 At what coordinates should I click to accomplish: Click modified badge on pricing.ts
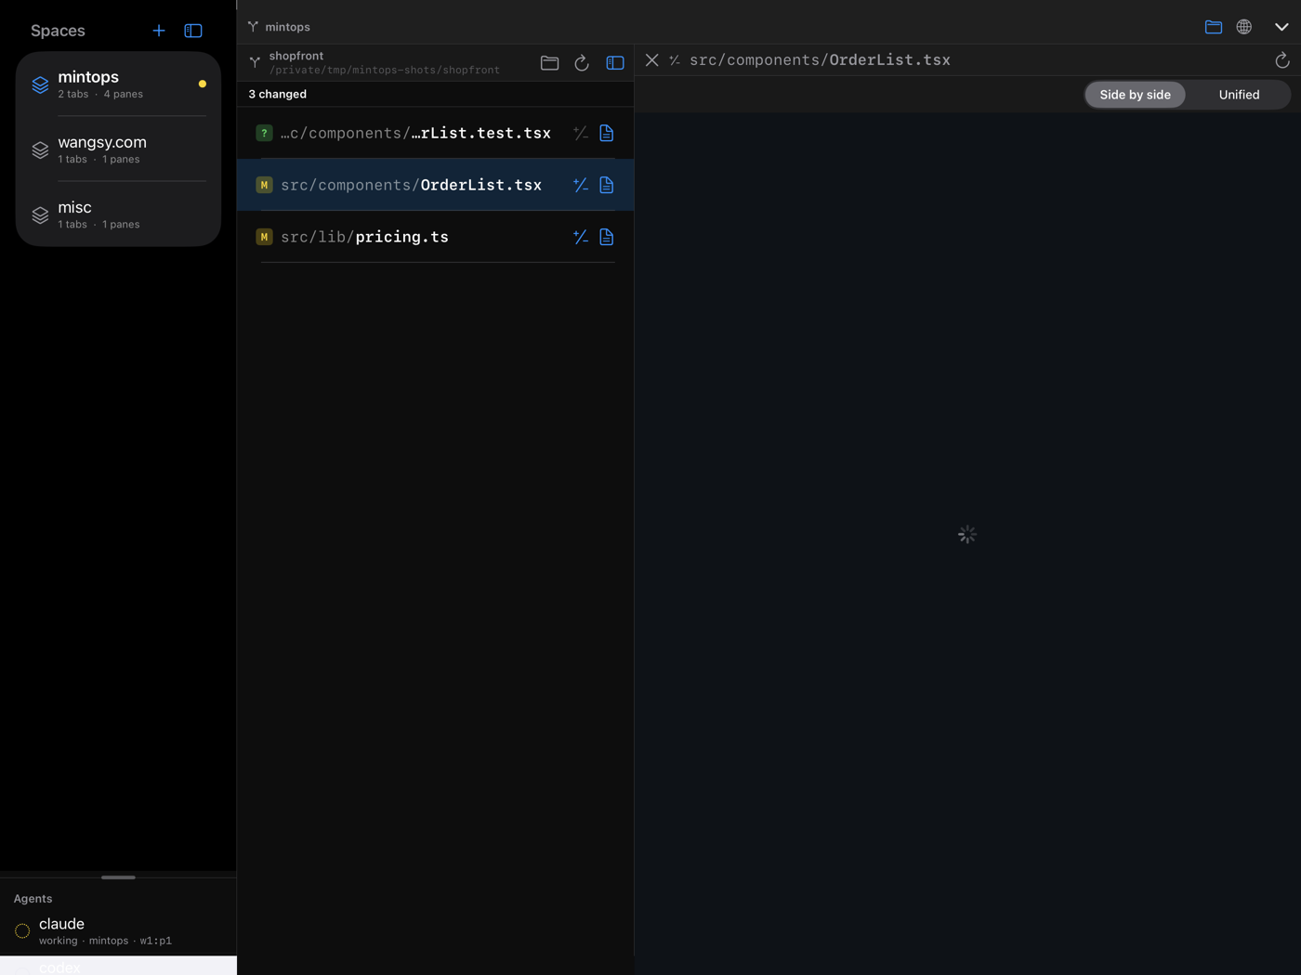(264, 237)
